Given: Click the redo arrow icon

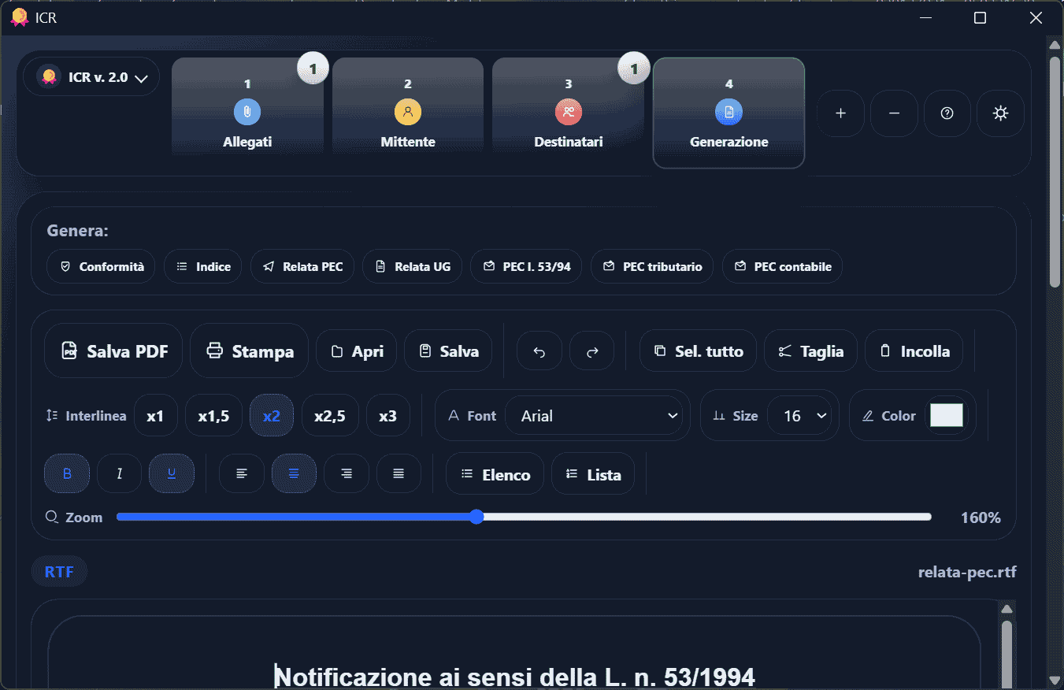Looking at the screenshot, I should (x=592, y=351).
